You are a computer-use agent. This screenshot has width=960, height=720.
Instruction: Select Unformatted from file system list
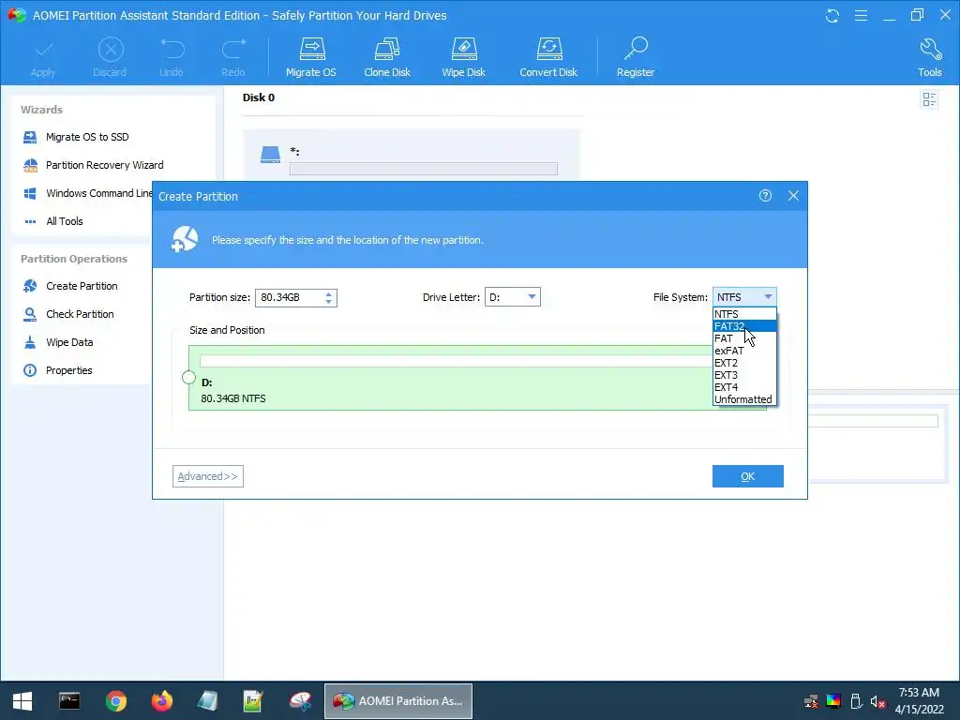744,399
